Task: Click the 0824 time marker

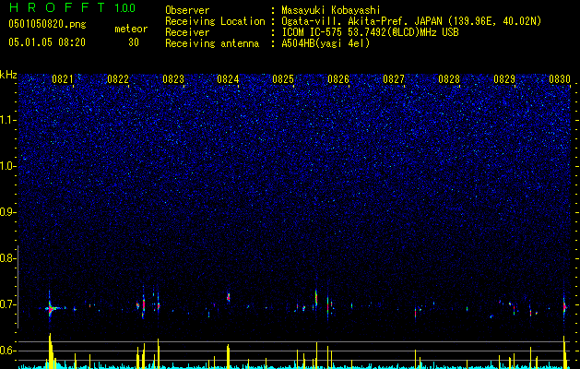Action: [228, 79]
